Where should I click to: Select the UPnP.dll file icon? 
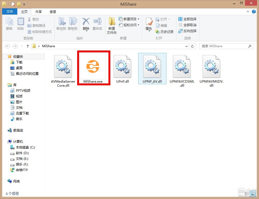pos(122,66)
